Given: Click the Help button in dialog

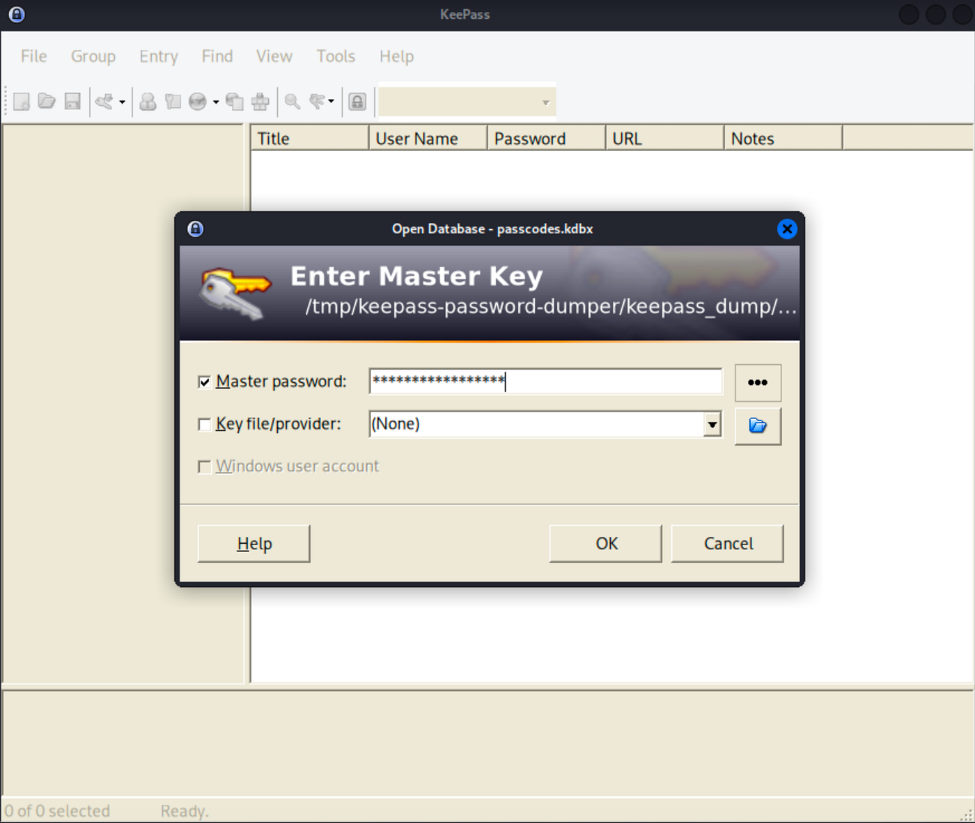Looking at the screenshot, I should click(253, 543).
